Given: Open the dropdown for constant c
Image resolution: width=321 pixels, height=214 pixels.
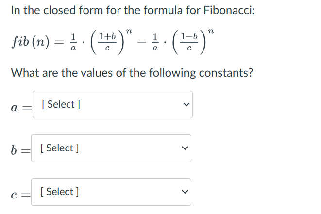Looking at the screenshot, I should (112, 192).
